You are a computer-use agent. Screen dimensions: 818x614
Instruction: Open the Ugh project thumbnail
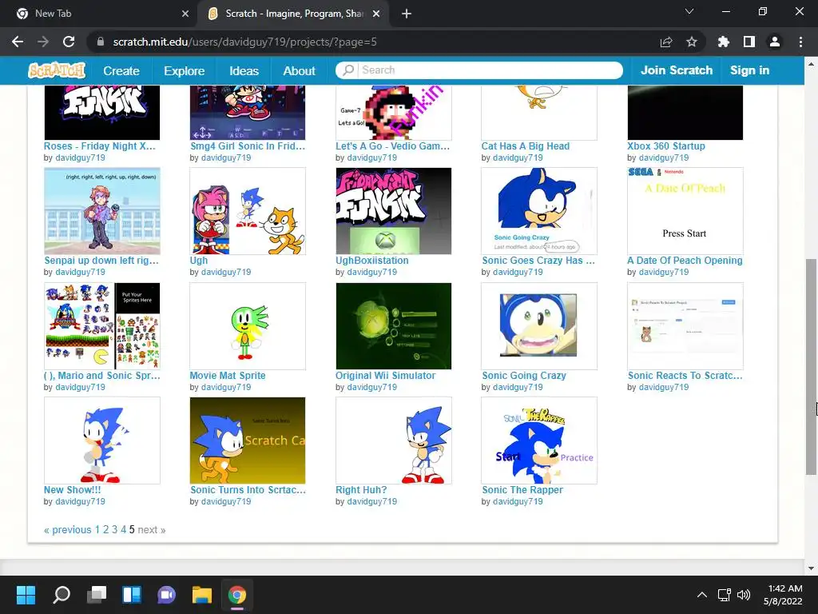click(248, 211)
